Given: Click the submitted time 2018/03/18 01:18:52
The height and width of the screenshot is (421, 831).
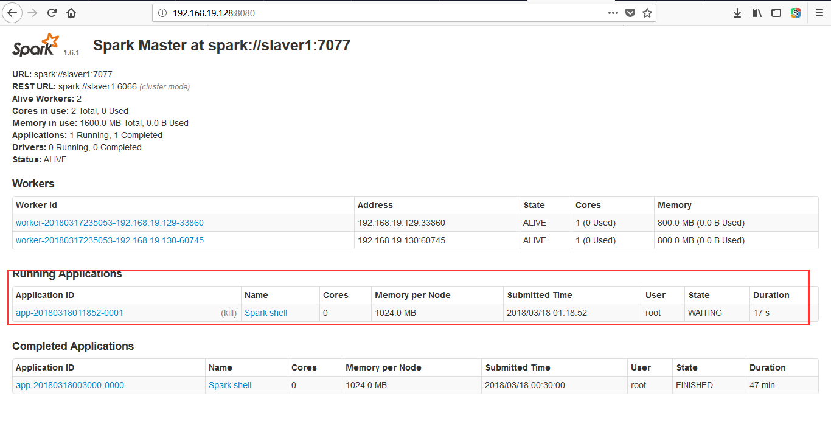Looking at the screenshot, I should [547, 313].
